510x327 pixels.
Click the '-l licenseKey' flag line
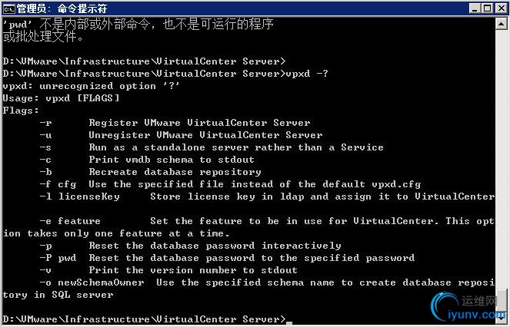click(267, 197)
